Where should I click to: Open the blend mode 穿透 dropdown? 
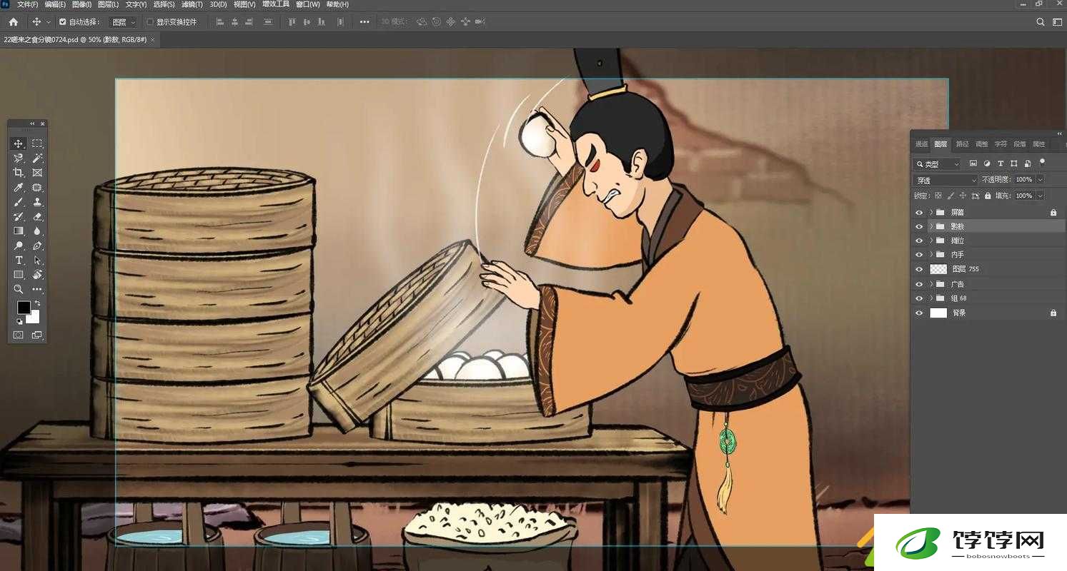coord(946,181)
